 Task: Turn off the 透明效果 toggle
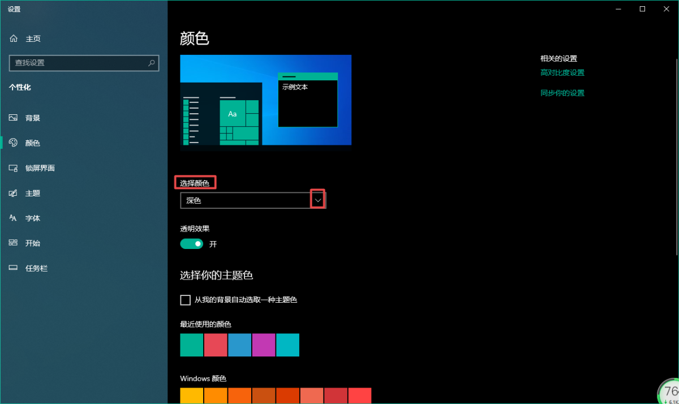pos(192,244)
